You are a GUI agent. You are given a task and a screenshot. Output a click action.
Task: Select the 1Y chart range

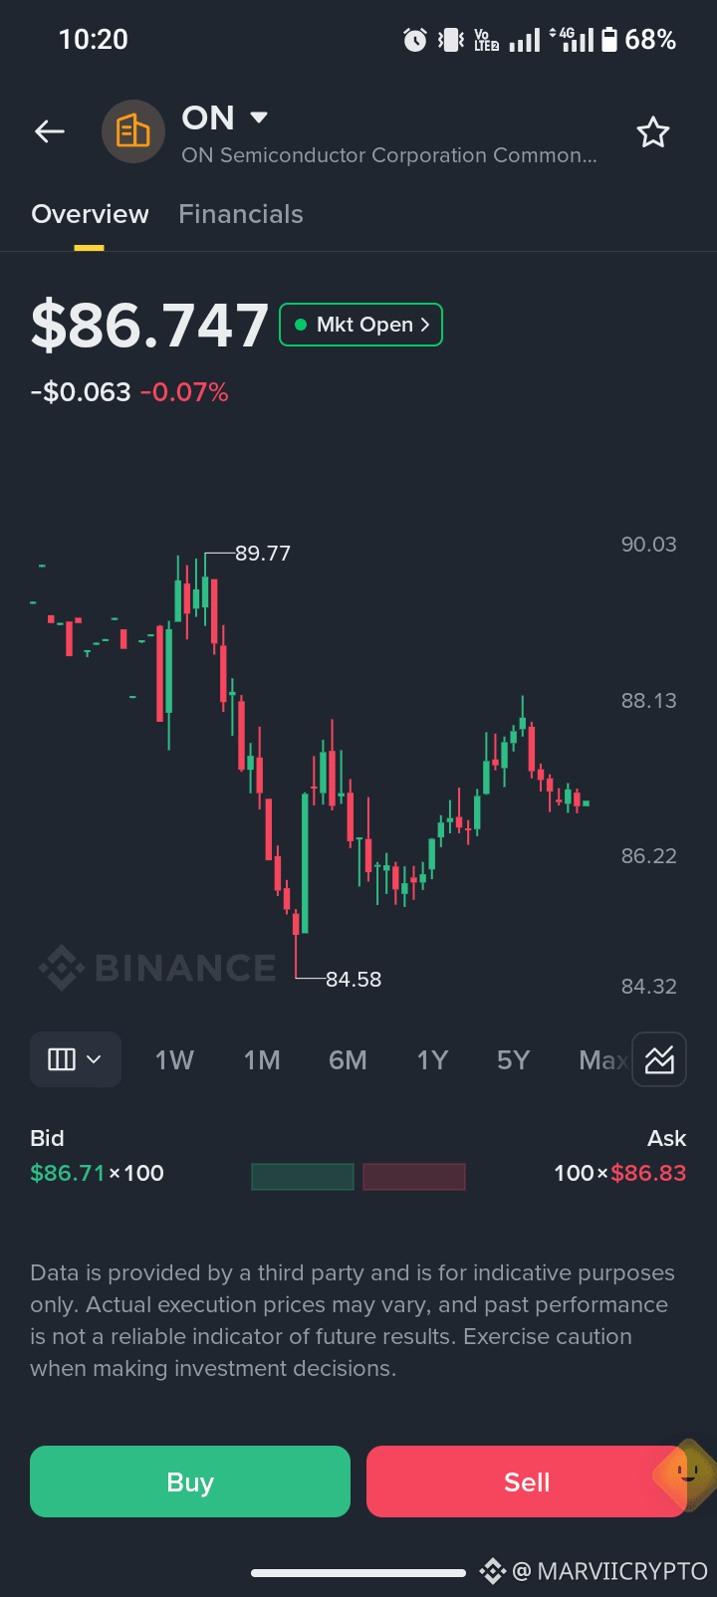click(432, 1059)
